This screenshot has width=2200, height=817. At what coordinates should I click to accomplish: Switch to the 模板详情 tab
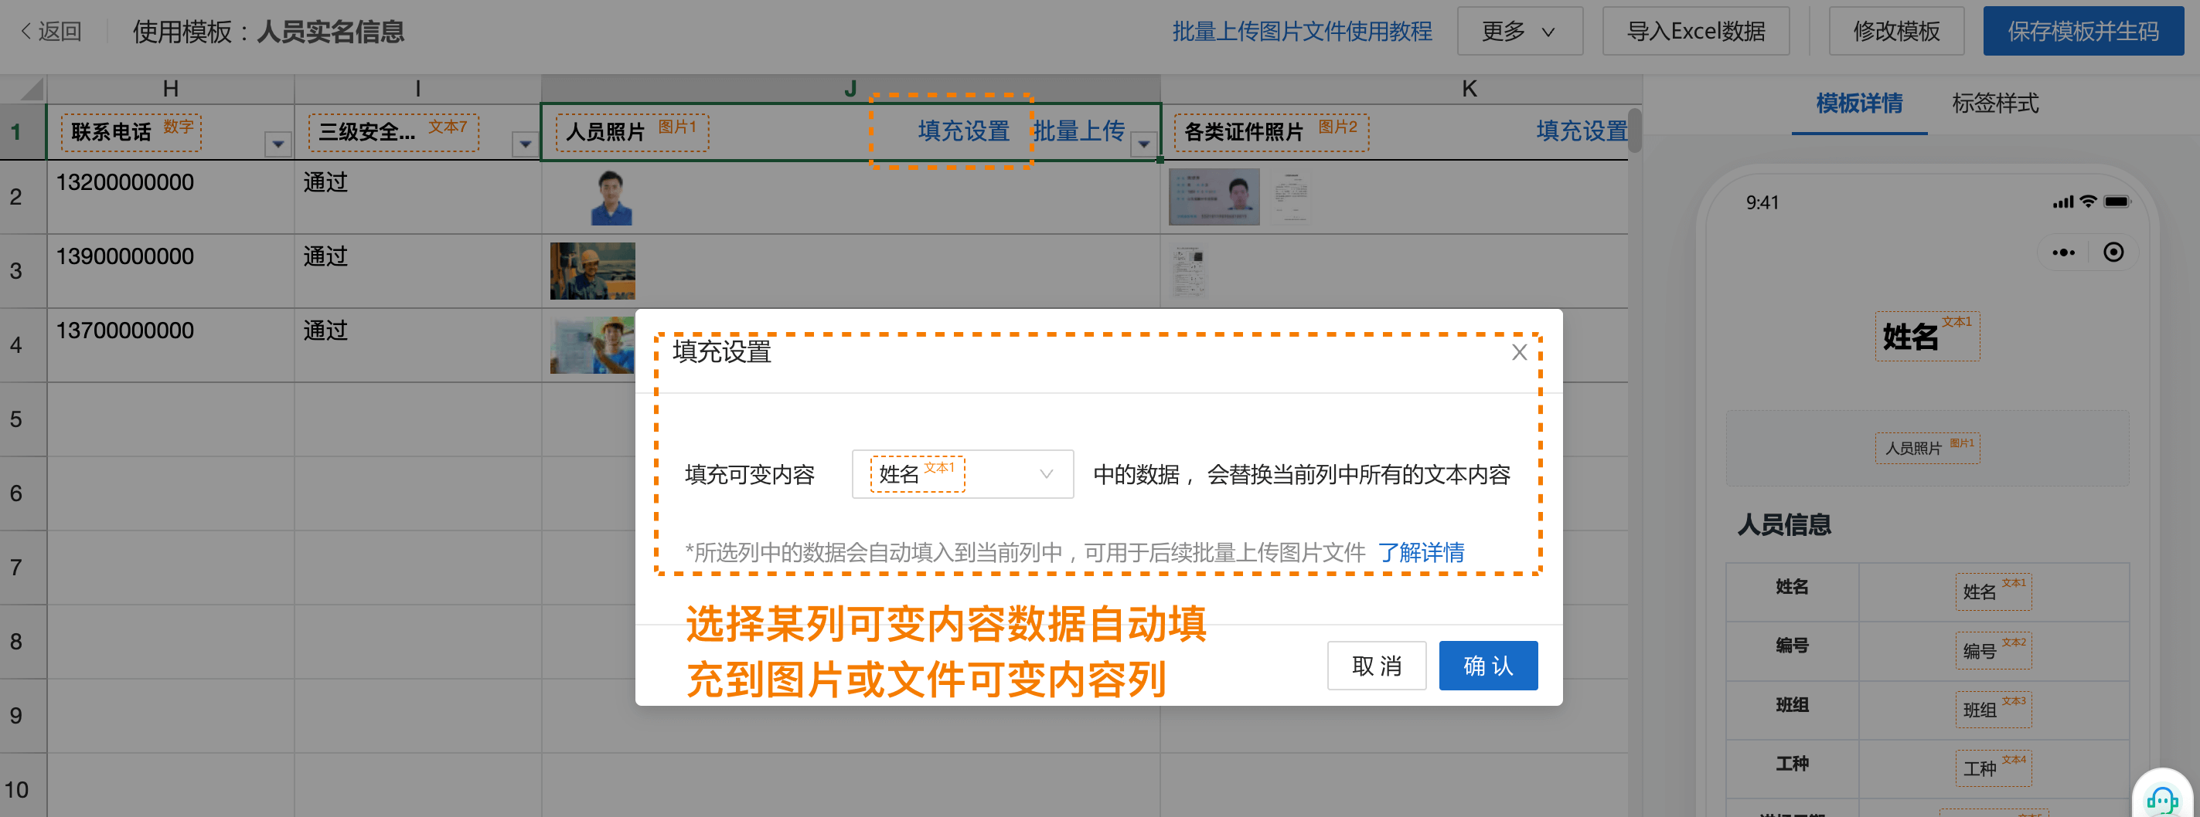coord(1858,104)
